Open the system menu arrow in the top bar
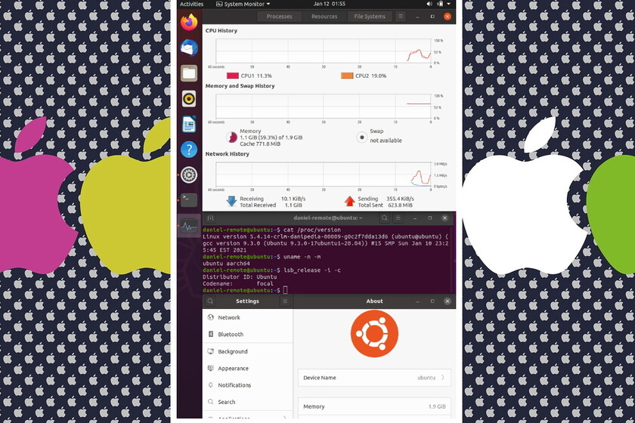Viewport: 635px width, 423px height. coord(449,4)
